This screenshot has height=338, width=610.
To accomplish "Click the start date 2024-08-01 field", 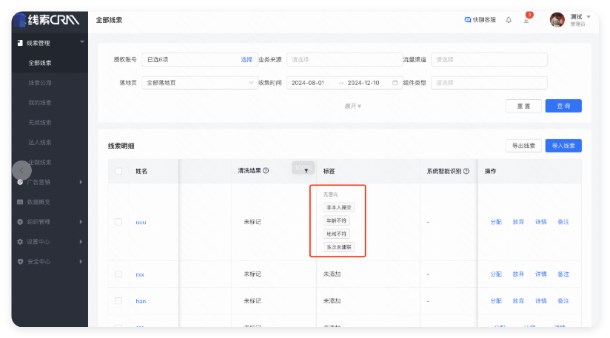I will pos(308,83).
